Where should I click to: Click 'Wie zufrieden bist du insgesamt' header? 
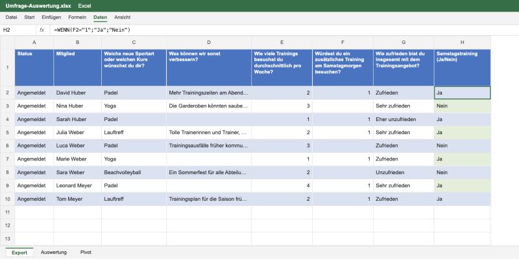coord(404,67)
